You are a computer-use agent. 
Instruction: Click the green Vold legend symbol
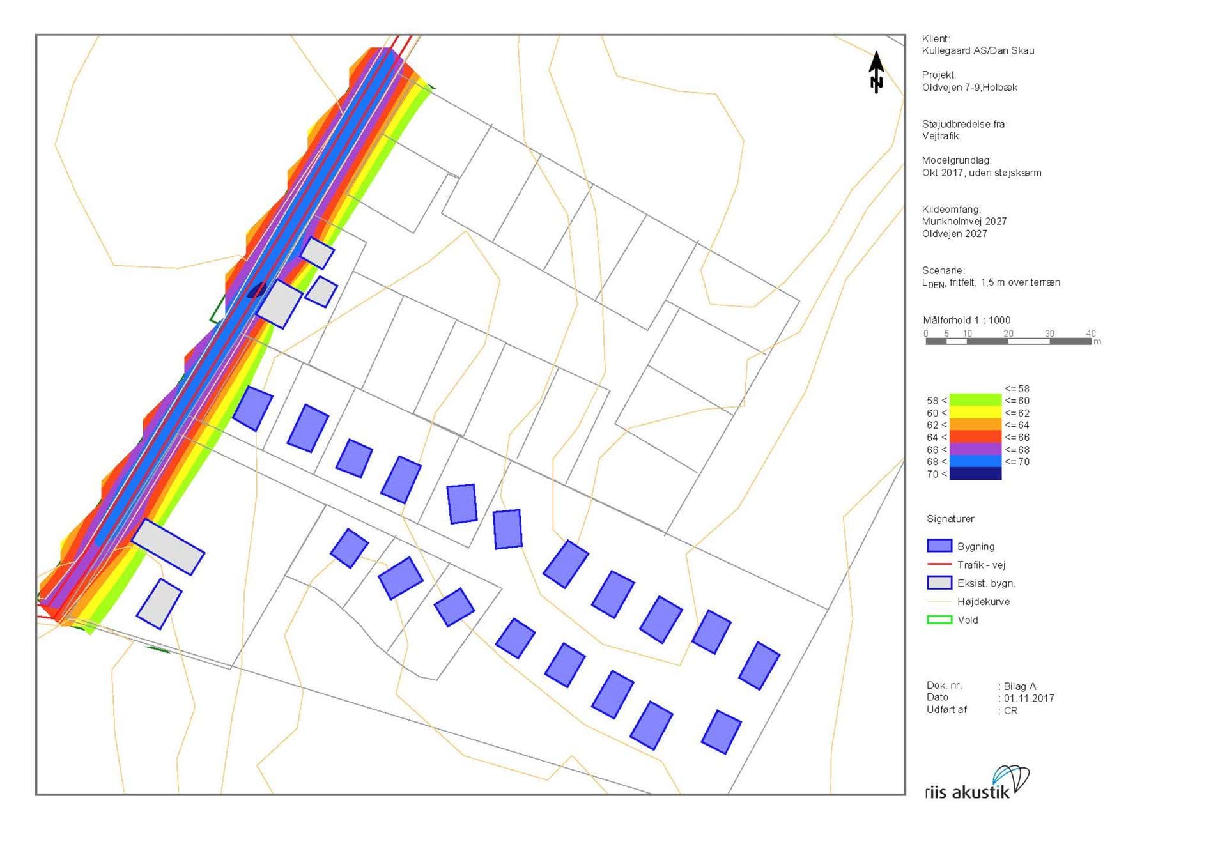(x=939, y=620)
